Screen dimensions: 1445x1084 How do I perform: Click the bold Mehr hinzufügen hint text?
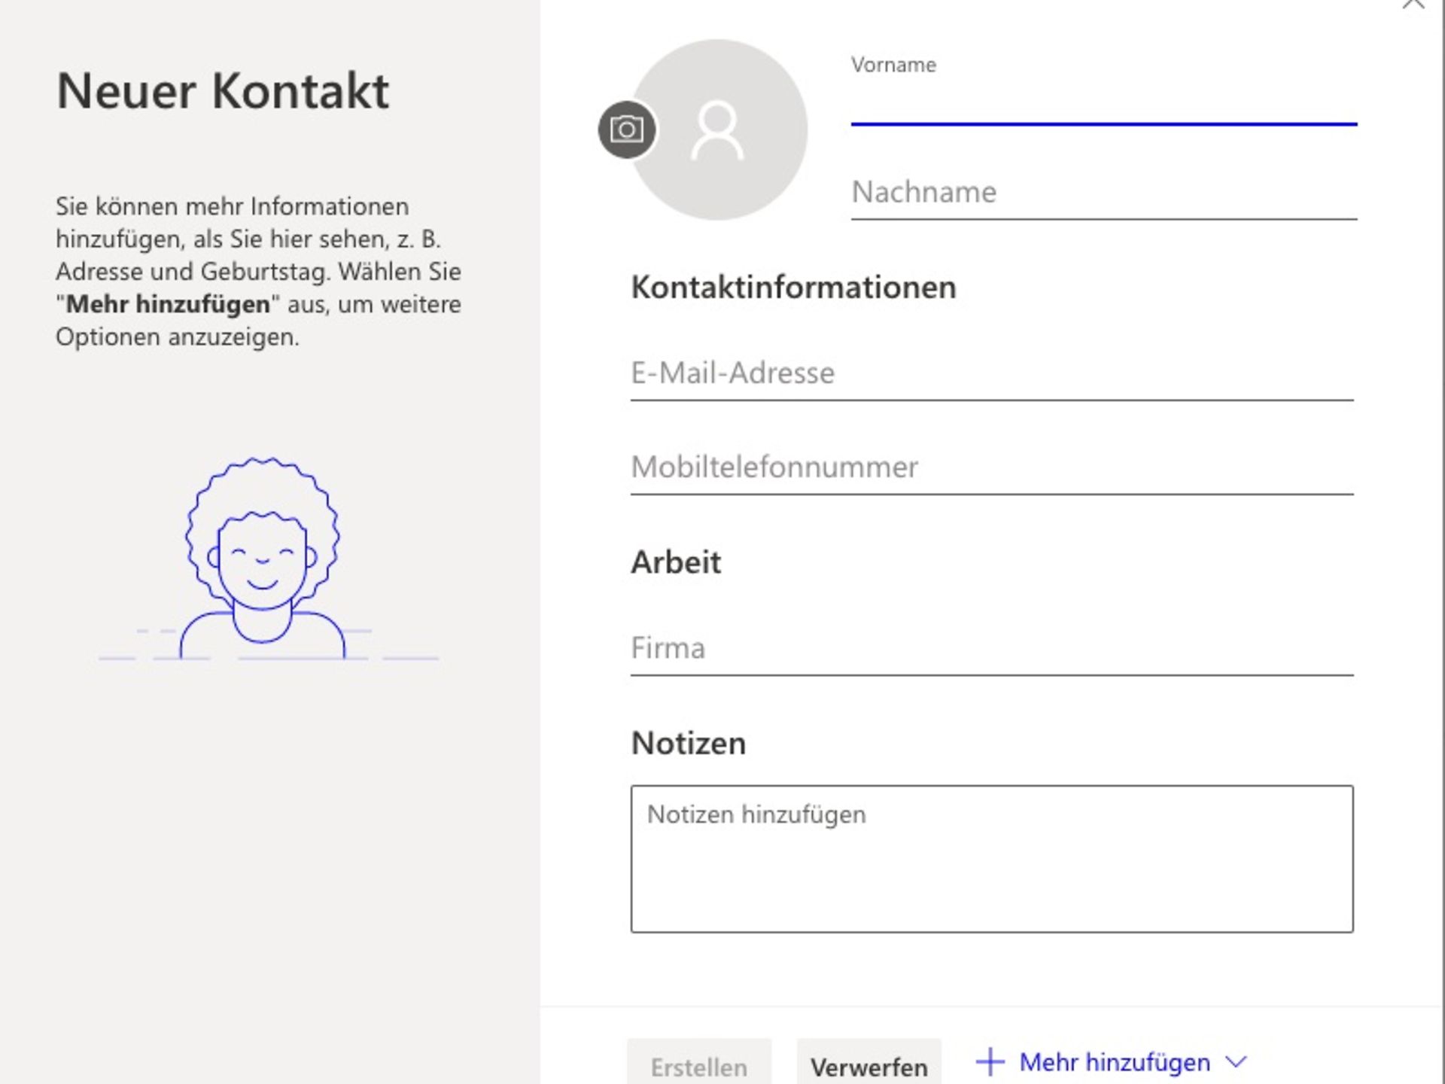(167, 305)
